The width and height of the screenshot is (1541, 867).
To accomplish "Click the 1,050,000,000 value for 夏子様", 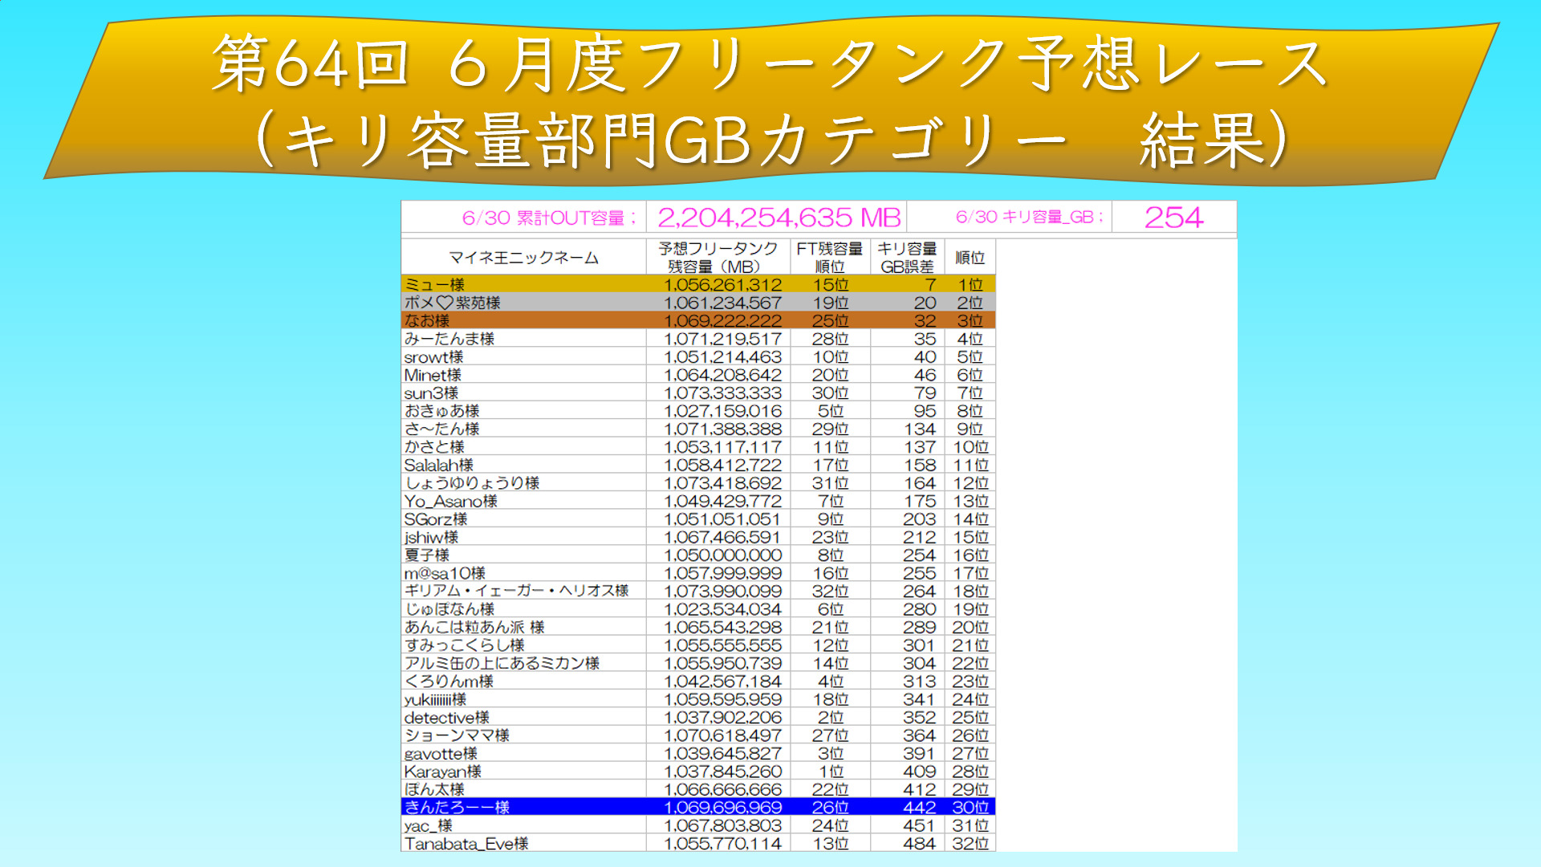I will (722, 555).
